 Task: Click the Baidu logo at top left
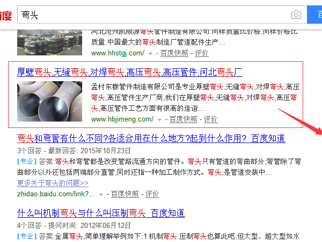(x=5, y=15)
